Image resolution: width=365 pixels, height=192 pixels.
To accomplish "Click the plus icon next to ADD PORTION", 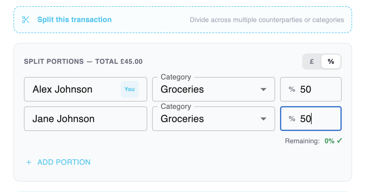I will coord(29,162).
